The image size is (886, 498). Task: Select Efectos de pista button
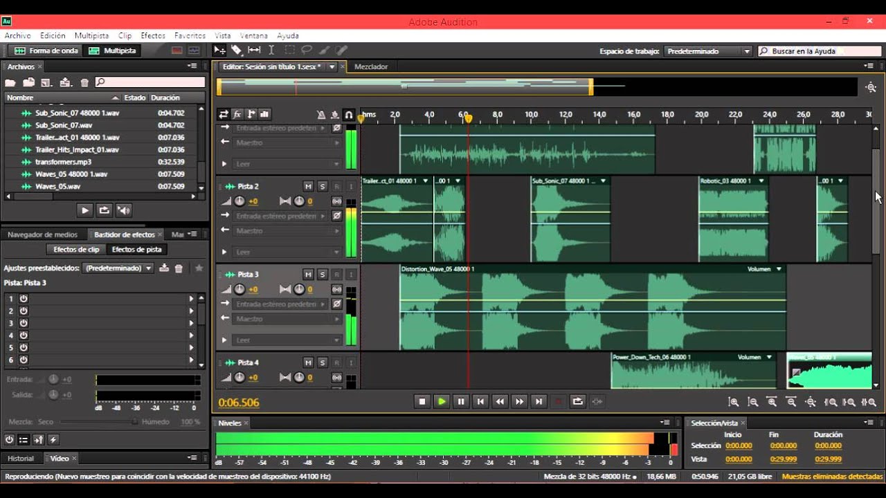[137, 250]
